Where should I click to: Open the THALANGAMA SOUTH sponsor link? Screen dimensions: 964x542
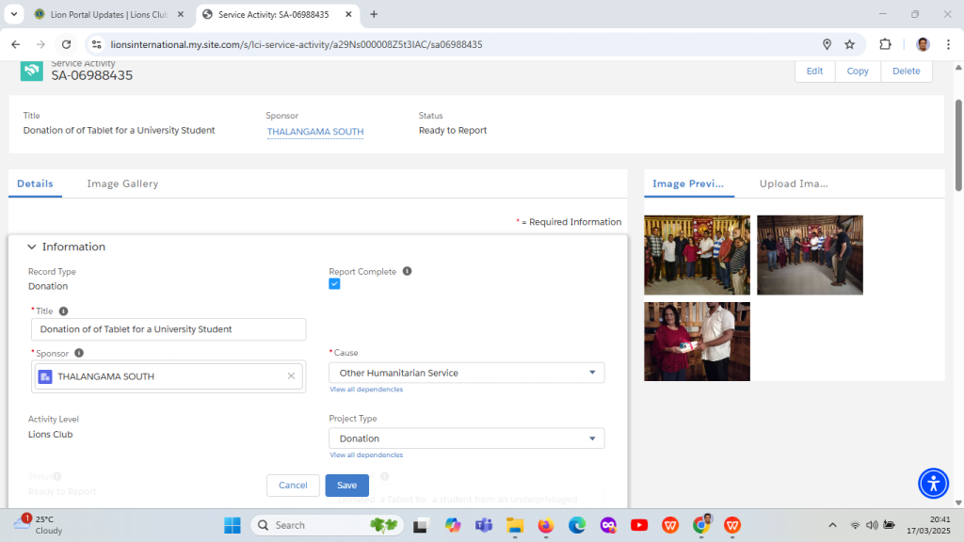315,132
